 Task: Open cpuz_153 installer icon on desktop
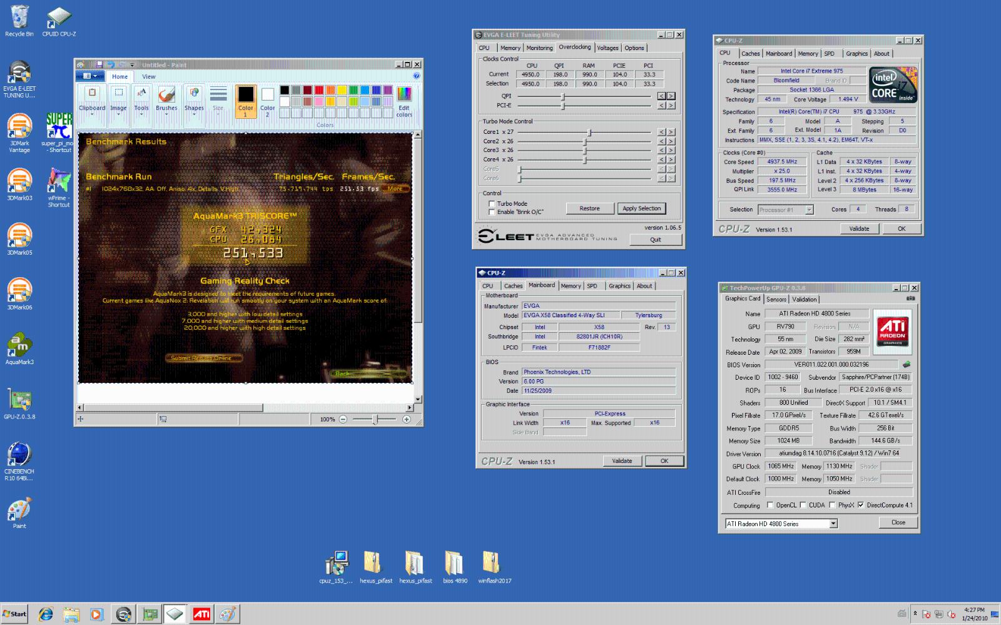click(x=336, y=567)
